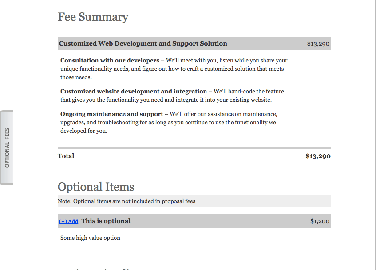Select the 'This is optional' item title
380x270 pixels.
[106, 221]
